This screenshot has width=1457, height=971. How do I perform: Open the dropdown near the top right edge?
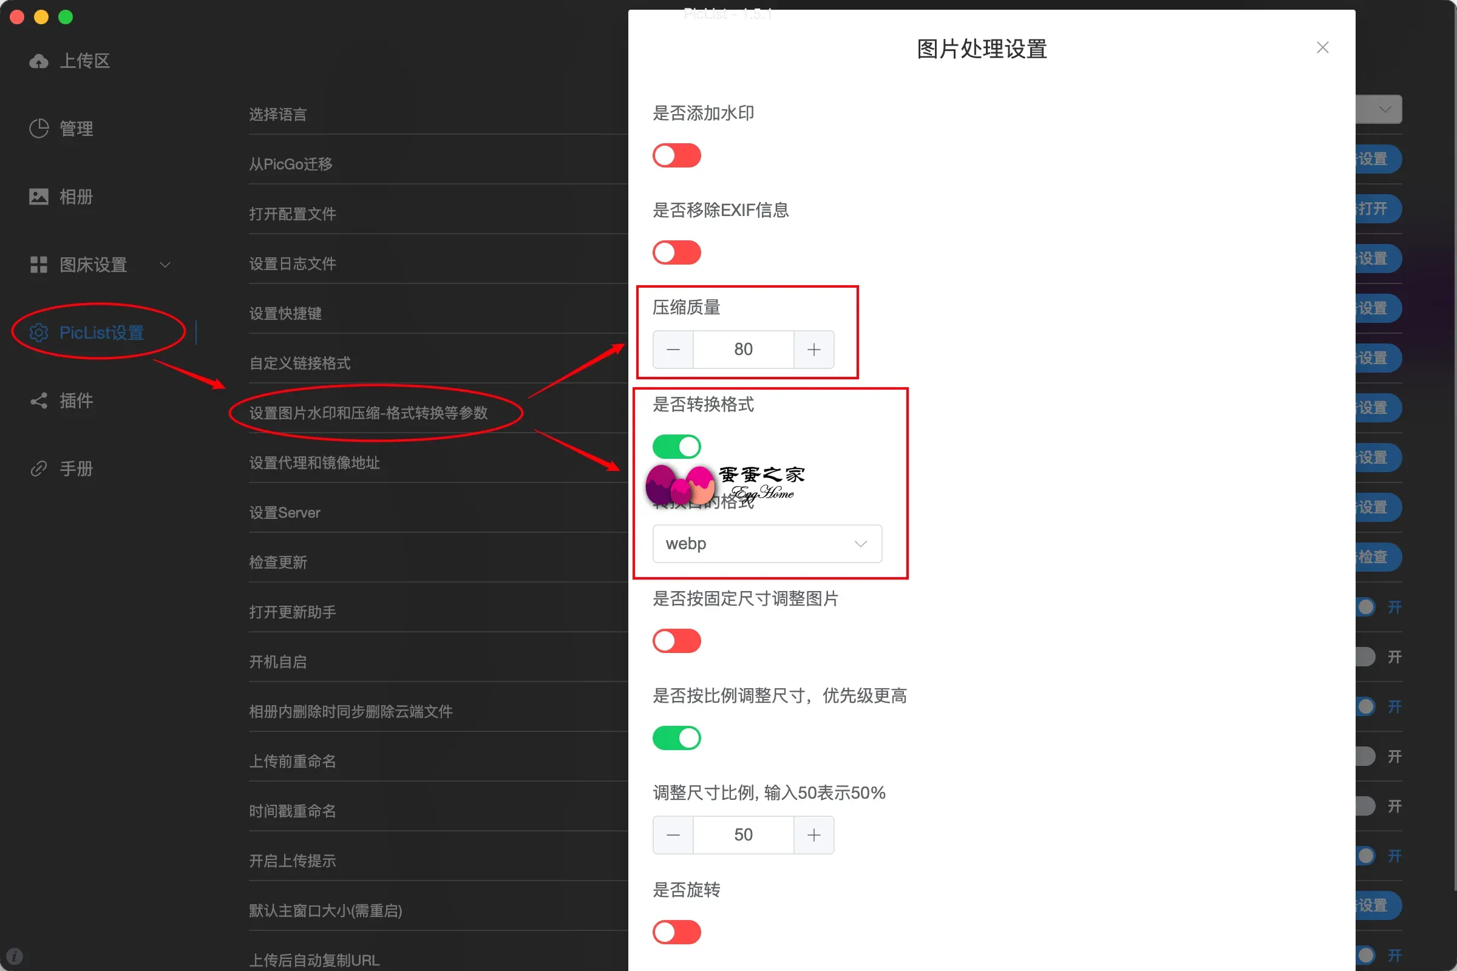tap(1384, 109)
